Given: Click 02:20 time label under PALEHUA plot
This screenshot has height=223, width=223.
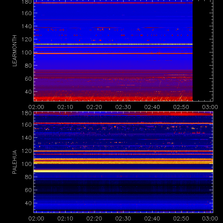Looking at the screenshot, I should coord(94,219).
